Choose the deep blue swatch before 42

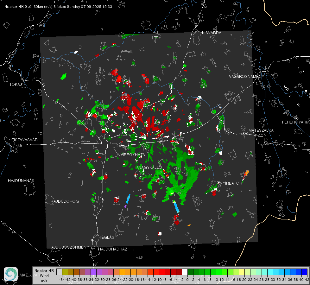click(x=305, y=272)
